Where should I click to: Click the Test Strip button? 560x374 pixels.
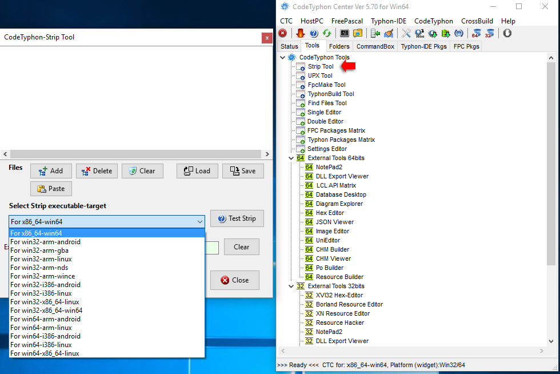pyautogui.click(x=237, y=218)
